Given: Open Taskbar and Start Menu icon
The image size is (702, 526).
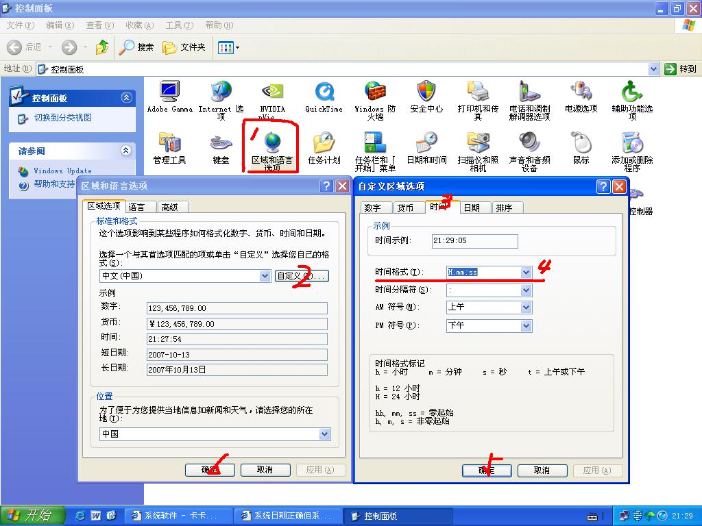Looking at the screenshot, I should tap(375, 142).
